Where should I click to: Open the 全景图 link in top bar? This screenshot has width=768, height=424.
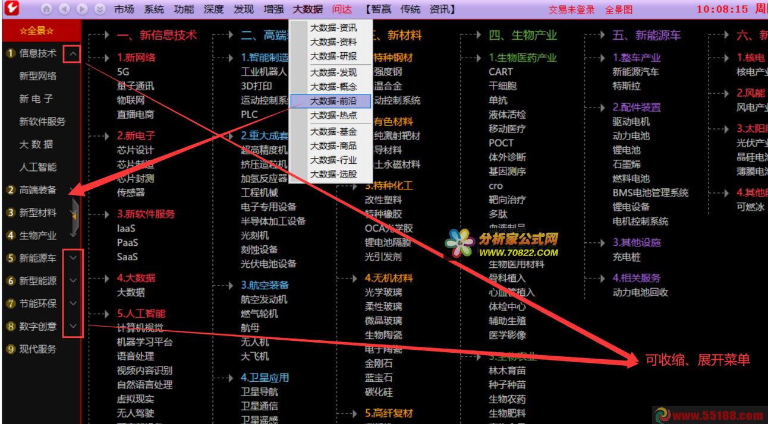619,10
